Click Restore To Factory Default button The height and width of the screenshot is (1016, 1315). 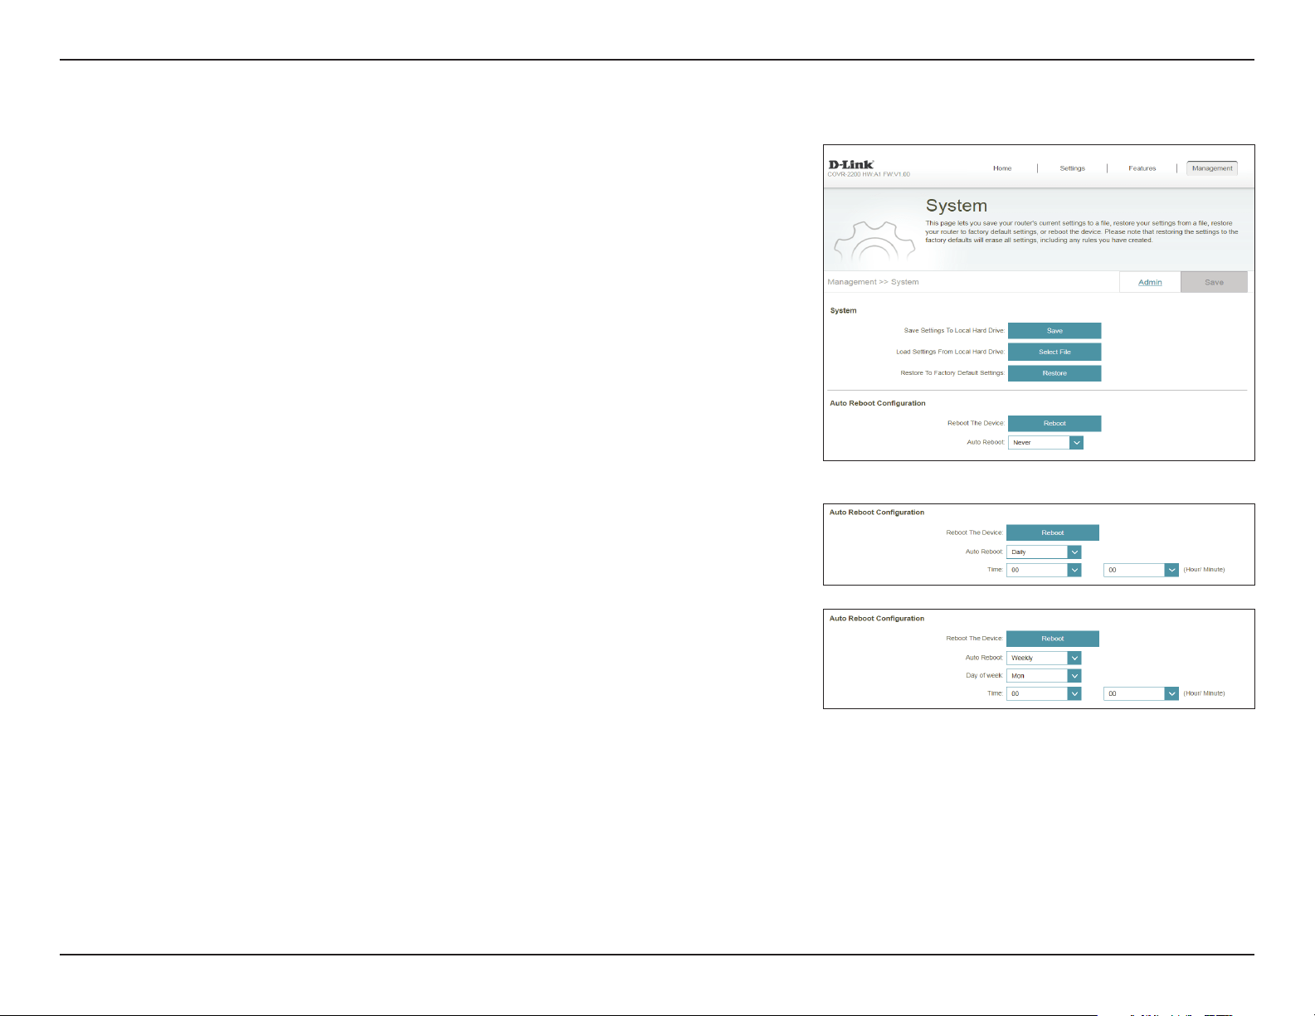pyautogui.click(x=1054, y=373)
